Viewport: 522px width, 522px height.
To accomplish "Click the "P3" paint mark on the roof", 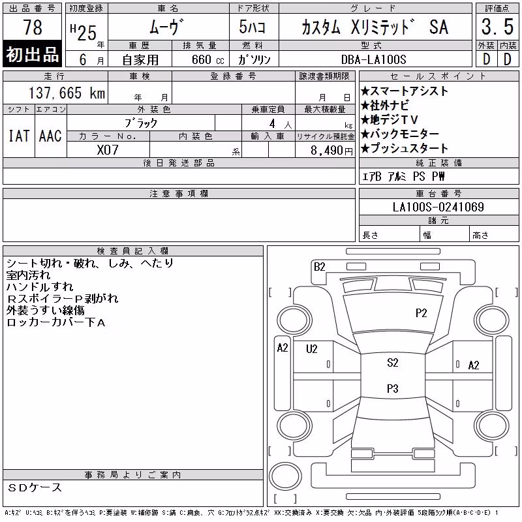I will point(393,388).
